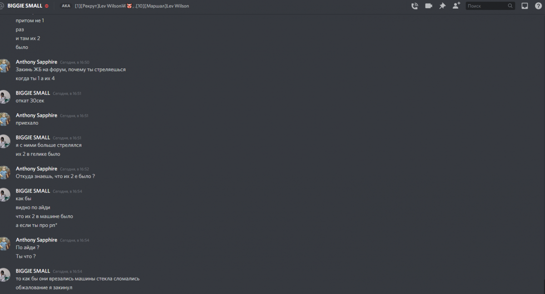Start a video call
This screenshot has height=294, width=545.
click(428, 6)
